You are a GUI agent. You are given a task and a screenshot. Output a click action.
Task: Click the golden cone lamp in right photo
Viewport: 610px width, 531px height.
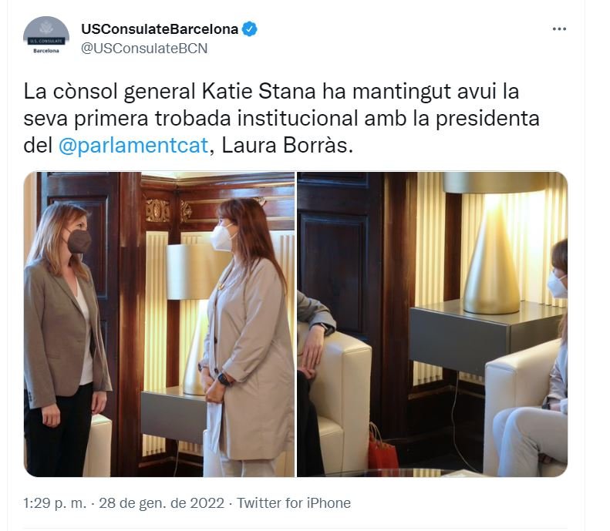click(x=490, y=254)
